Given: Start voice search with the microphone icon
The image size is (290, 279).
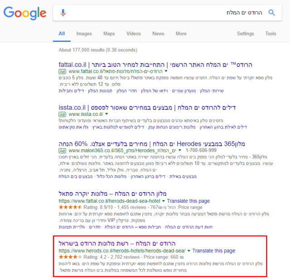Looking at the screenshot, I should pyautogui.click(x=63, y=13).
